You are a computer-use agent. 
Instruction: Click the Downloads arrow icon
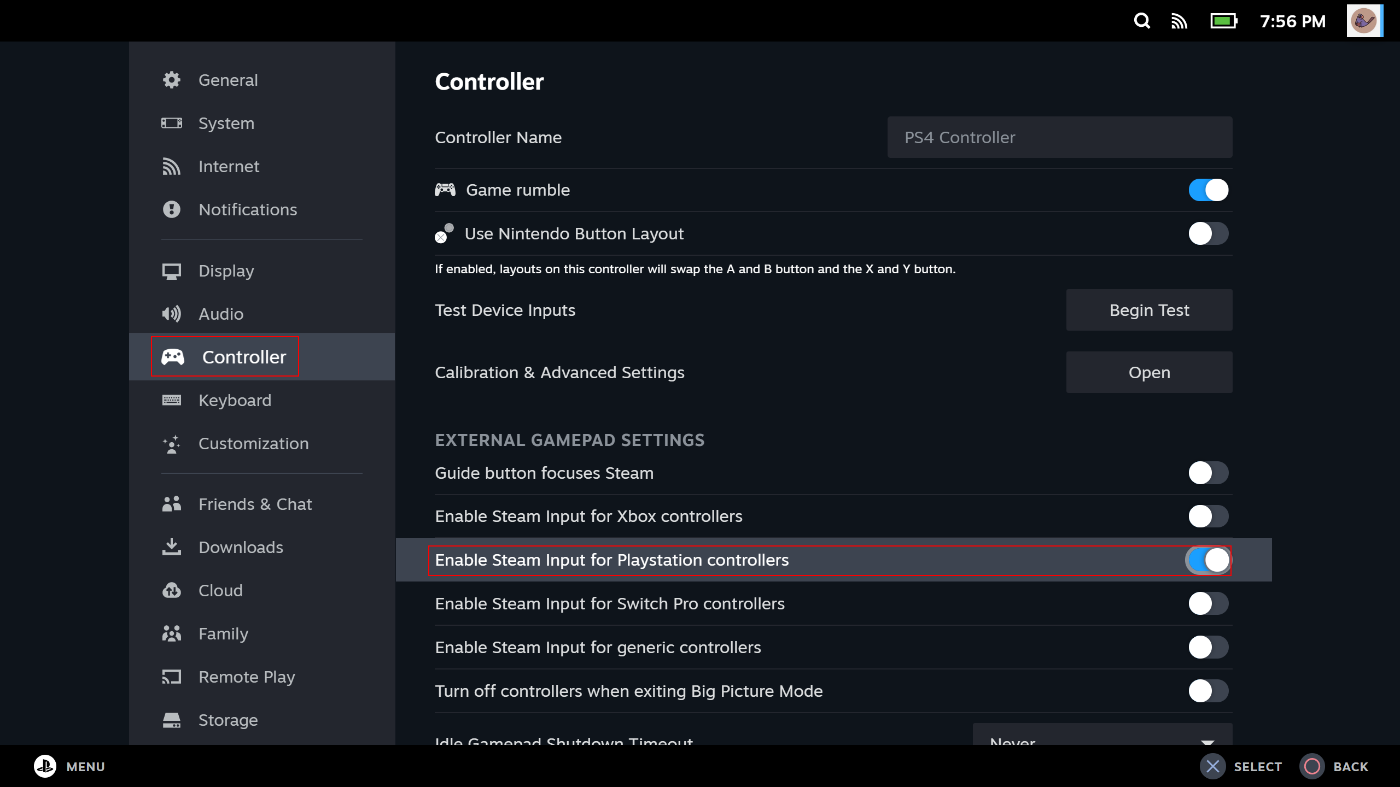tap(172, 547)
